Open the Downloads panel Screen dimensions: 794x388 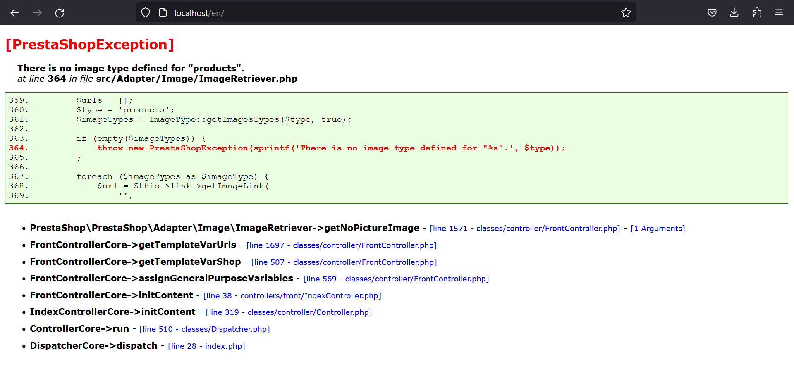734,13
